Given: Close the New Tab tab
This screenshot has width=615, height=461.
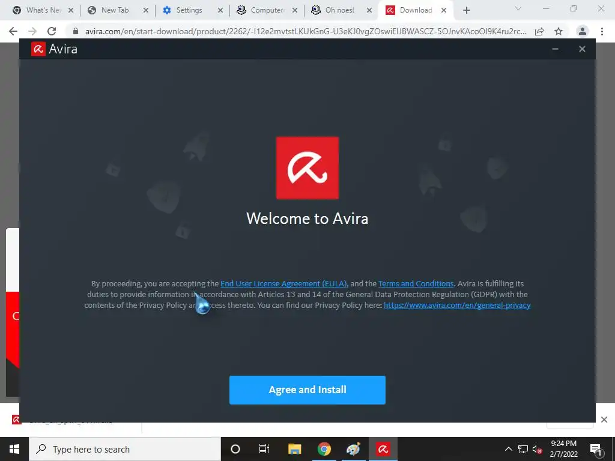Looking at the screenshot, I should (145, 11).
